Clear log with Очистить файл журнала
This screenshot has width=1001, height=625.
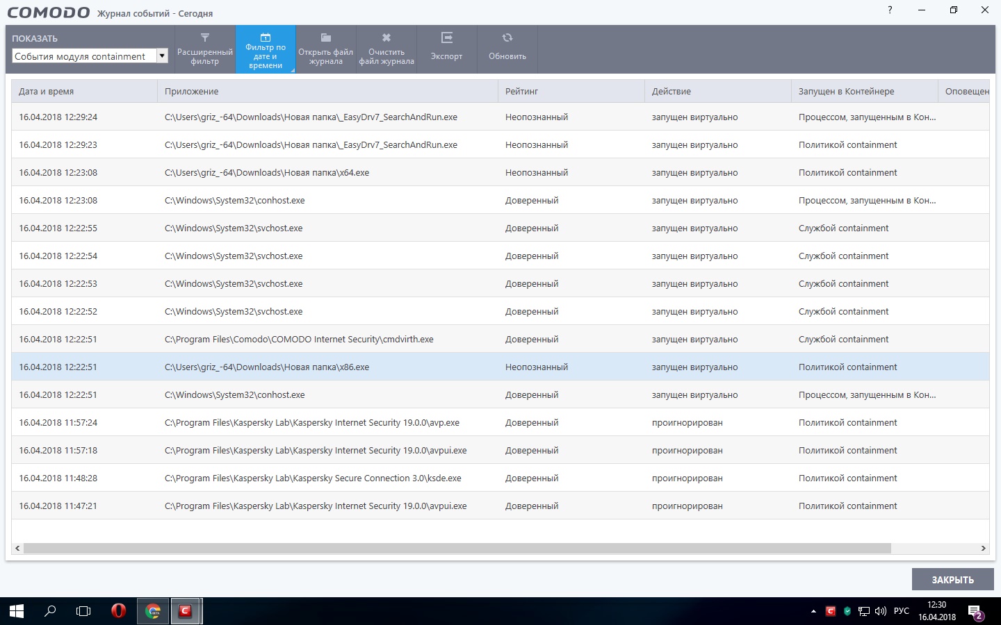pyautogui.click(x=386, y=49)
